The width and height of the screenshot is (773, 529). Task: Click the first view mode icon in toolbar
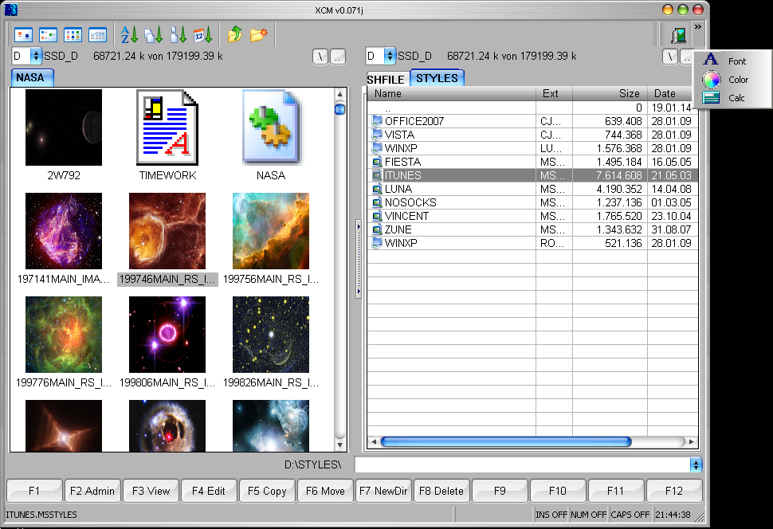(x=24, y=35)
